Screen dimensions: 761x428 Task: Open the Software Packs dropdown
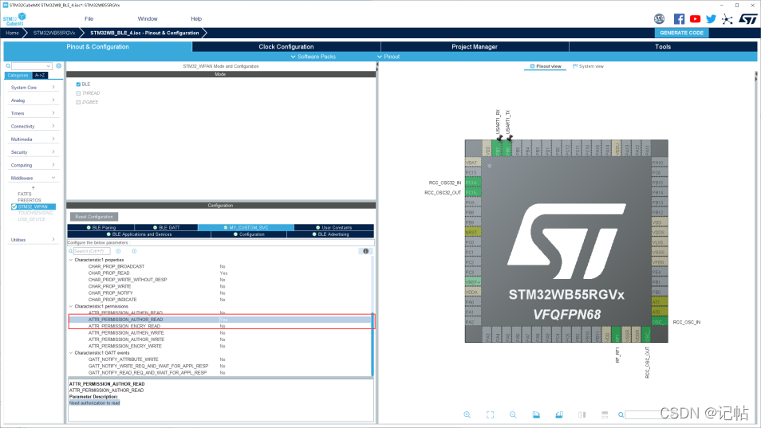click(x=313, y=57)
